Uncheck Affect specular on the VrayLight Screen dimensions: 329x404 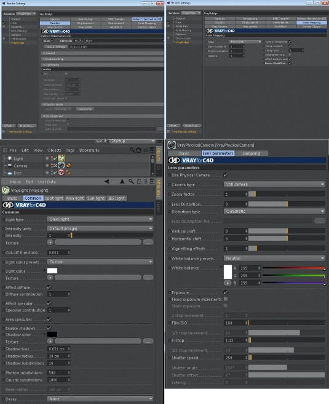tap(49, 303)
